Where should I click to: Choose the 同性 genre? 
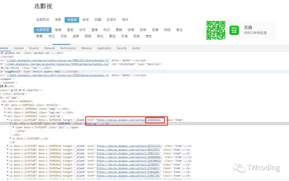pos(167,30)
